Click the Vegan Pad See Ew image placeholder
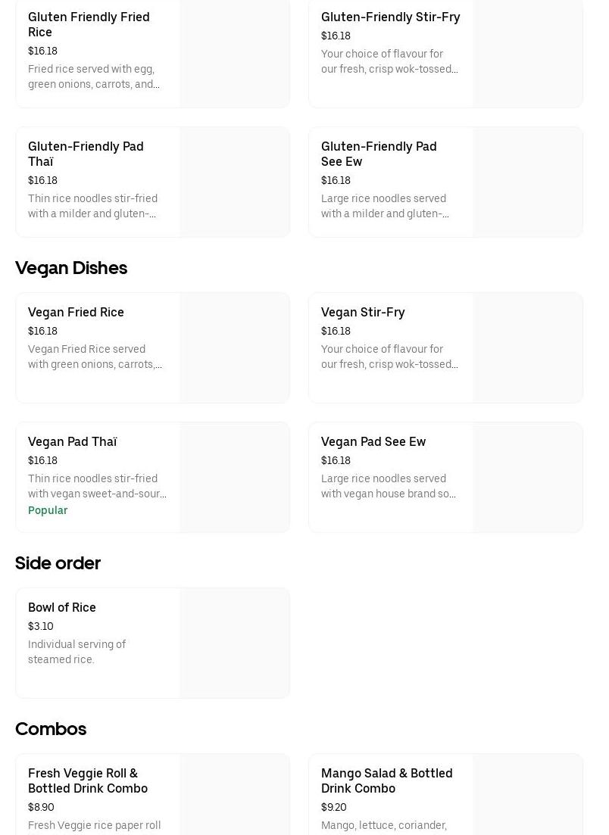609x835 pixels. pos(527,478)
